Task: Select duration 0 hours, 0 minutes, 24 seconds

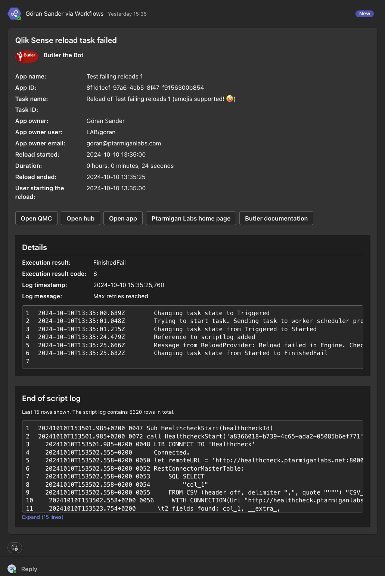Action: [x=130, y=166]
